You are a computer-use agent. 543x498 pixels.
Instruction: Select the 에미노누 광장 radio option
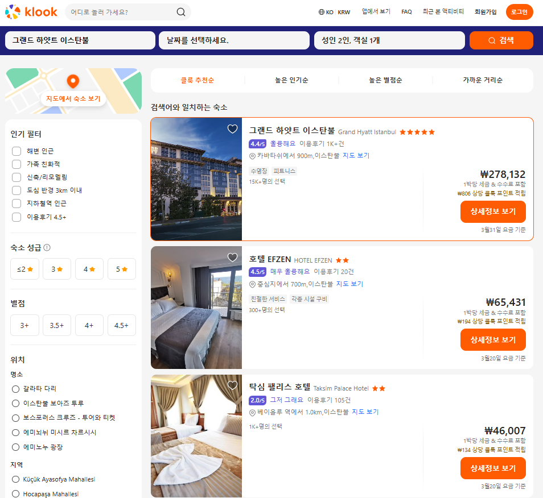coord(15,447)
